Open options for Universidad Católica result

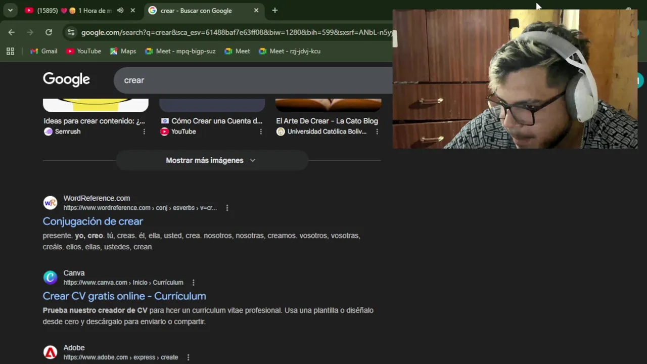click(x=377, y=131)
